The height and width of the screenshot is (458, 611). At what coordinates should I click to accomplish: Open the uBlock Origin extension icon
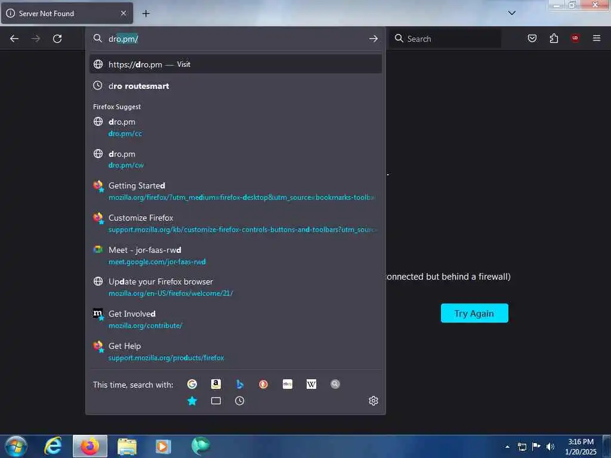click(x=575, y=38)
